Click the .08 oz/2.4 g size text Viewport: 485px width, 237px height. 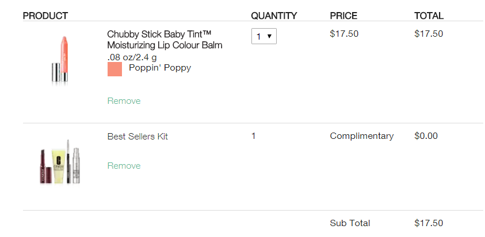pyautogui.click(x=132, y=57)
